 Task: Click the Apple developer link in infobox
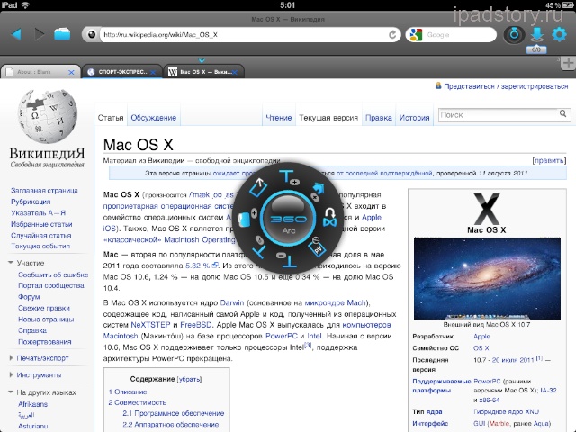[481, 336]
